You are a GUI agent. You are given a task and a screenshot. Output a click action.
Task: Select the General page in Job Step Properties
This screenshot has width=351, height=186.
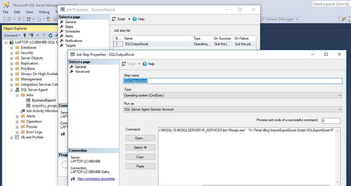[x=80, y=67]
